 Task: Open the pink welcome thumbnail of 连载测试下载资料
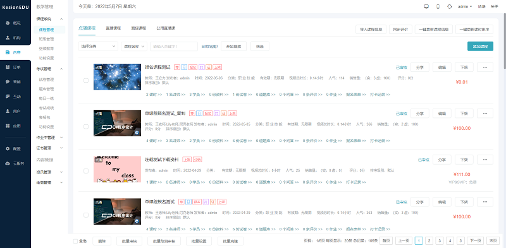pyautogui.click(x=117, y=169)
